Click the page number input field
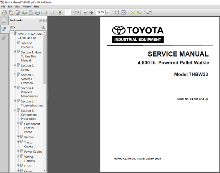This screenshot has width=220, height=173. [68, 12]
